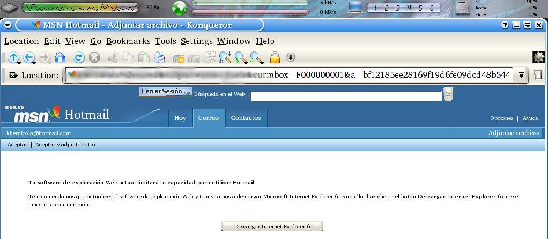Click the green download rate bar

coord(250,3)
